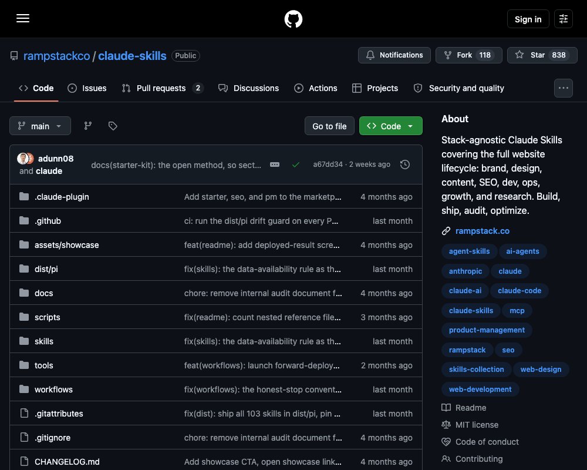Select the anthropic topic tag

point(465,271)
